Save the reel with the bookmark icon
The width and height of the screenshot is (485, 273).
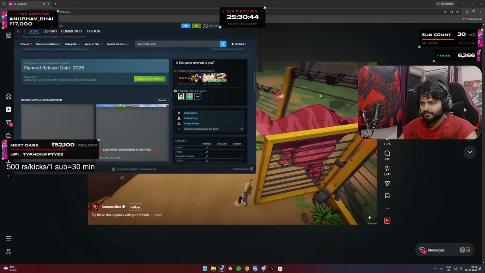click(387, 196)
